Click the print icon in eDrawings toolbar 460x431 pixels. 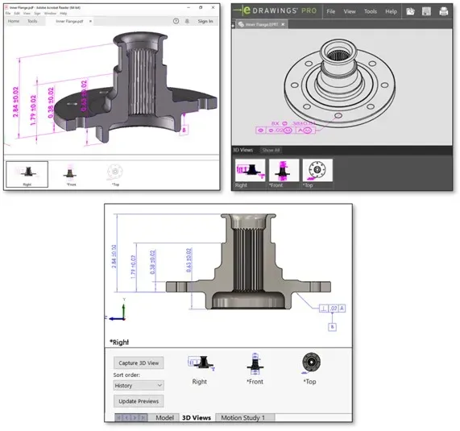(444, 11)
